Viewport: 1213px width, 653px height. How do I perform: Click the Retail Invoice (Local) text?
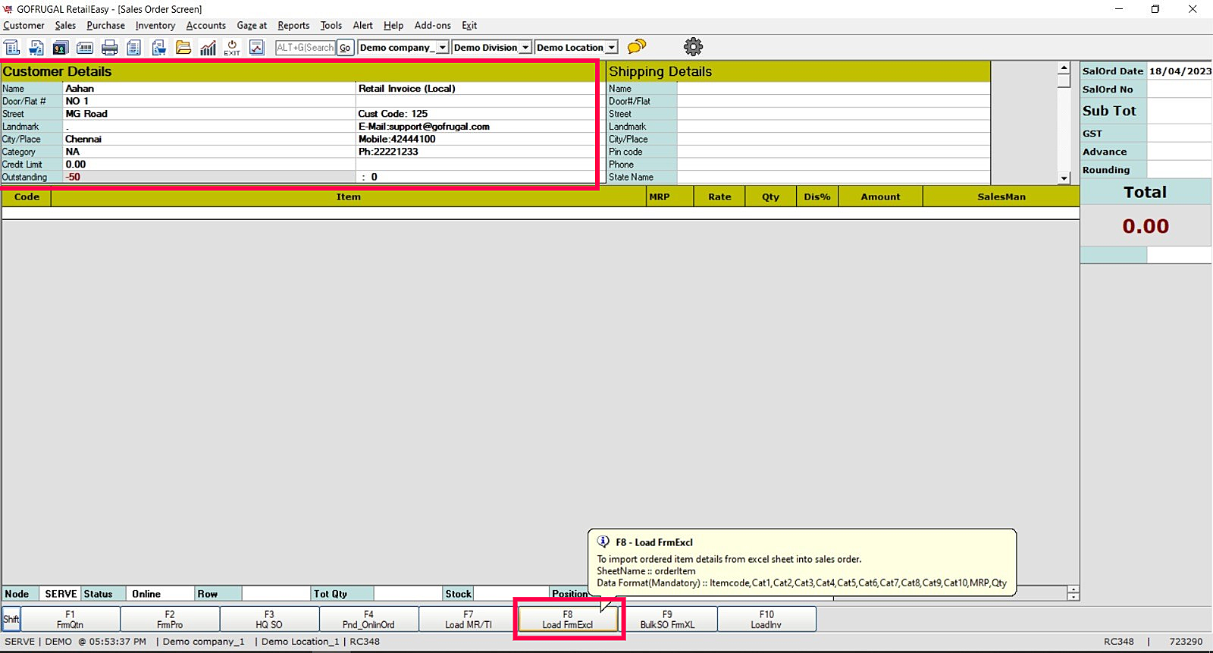406,89
